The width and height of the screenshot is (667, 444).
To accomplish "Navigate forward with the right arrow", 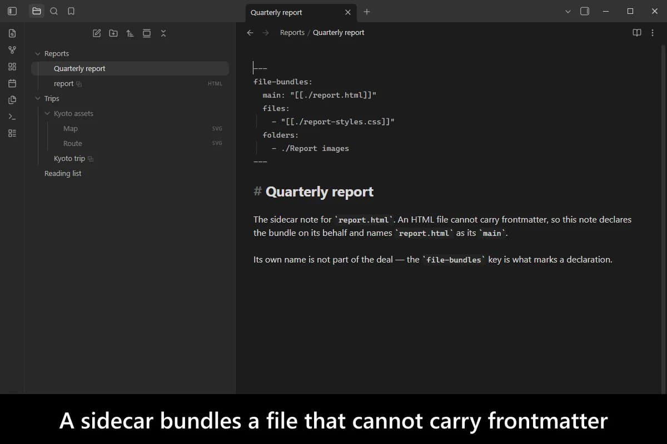I will point(266,33).
